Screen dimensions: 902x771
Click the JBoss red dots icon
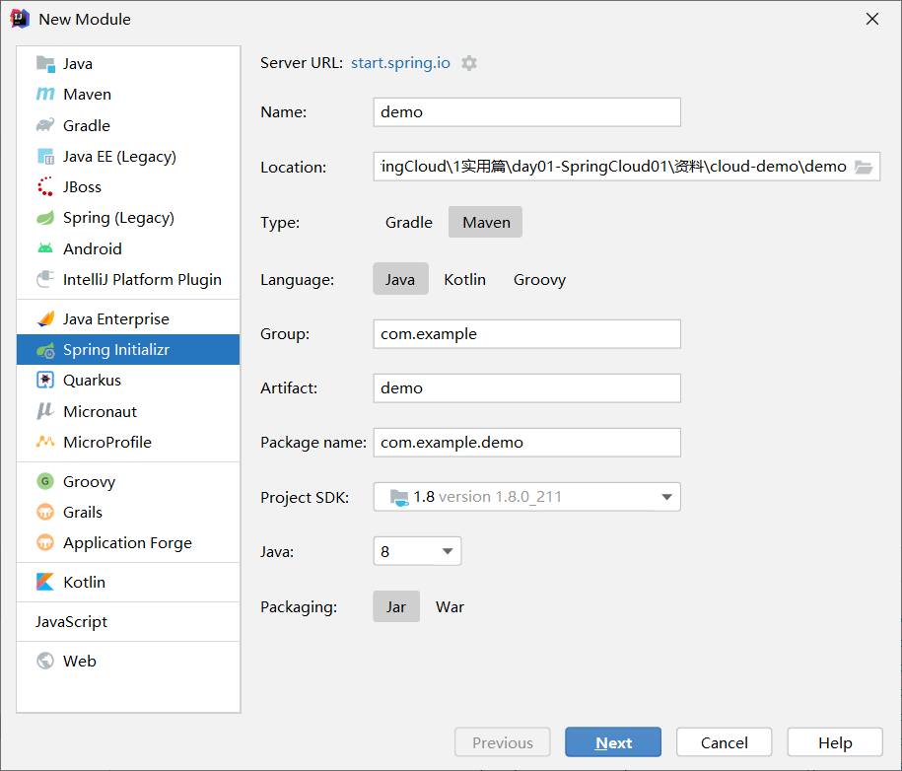point(45,186)
